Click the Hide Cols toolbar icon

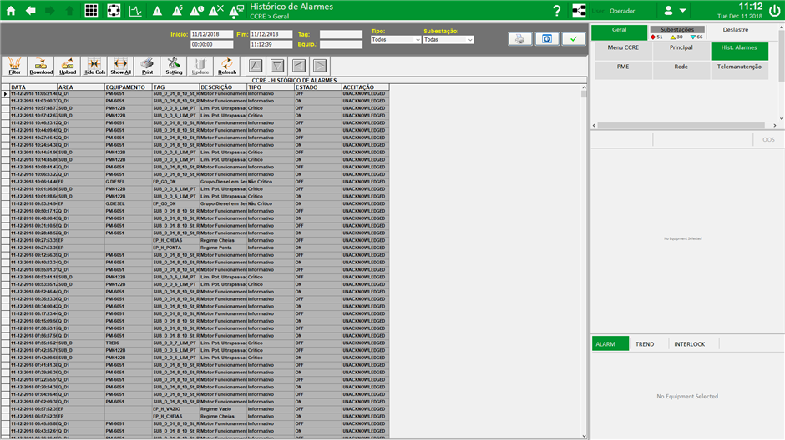pyautogui.click(x=94, y=66)
